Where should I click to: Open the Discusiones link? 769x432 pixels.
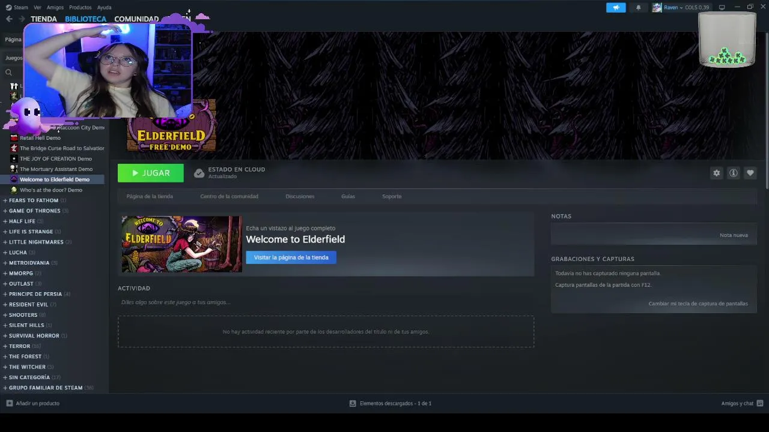point(300,196)
